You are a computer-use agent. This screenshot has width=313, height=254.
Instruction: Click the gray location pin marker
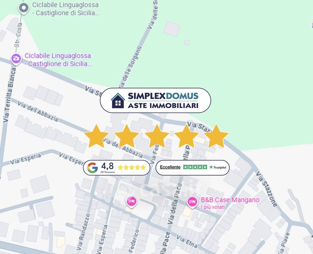pos(24,8)
